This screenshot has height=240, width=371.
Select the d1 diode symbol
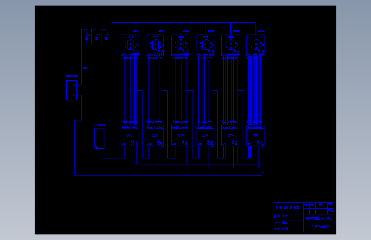[106, 38]
